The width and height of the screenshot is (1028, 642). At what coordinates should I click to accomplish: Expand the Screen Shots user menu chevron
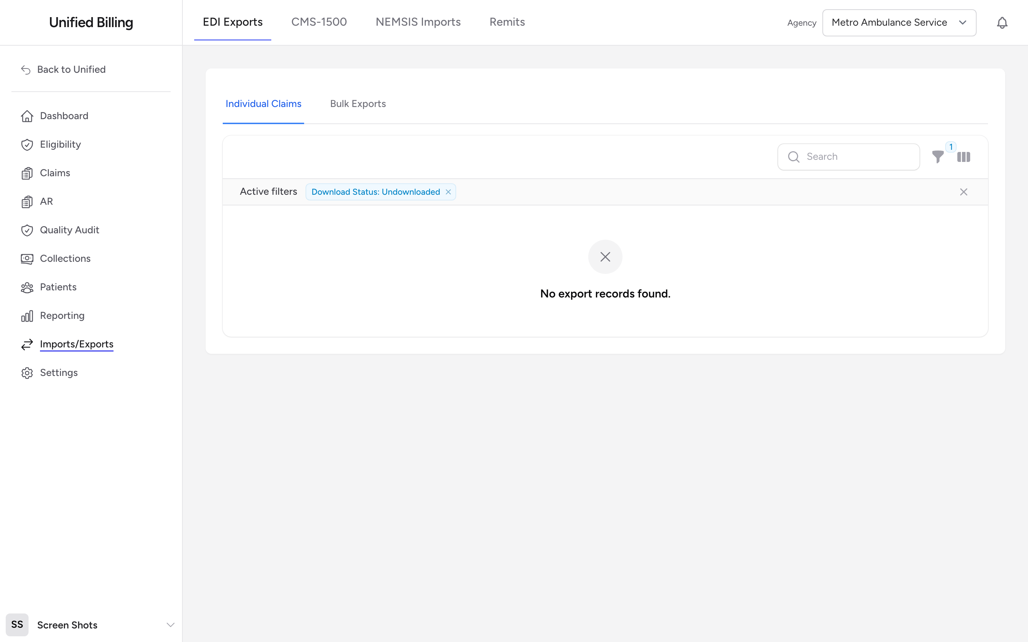pyautogui.click(x=170, y=625)
